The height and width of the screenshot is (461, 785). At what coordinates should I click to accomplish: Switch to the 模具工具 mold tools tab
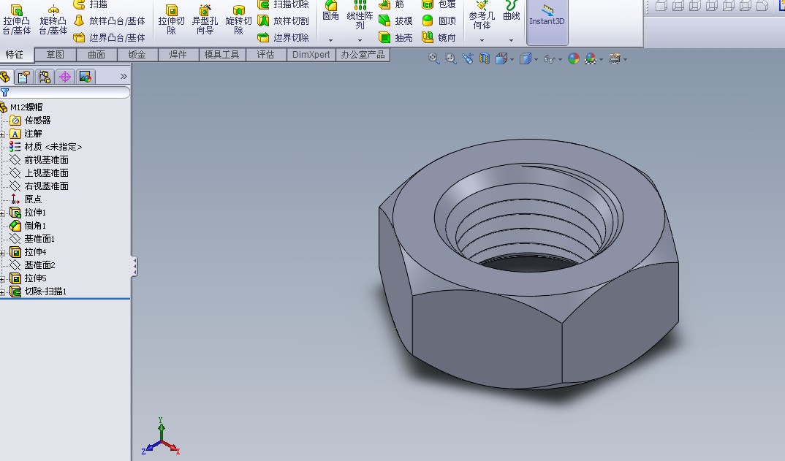[221, 55]
